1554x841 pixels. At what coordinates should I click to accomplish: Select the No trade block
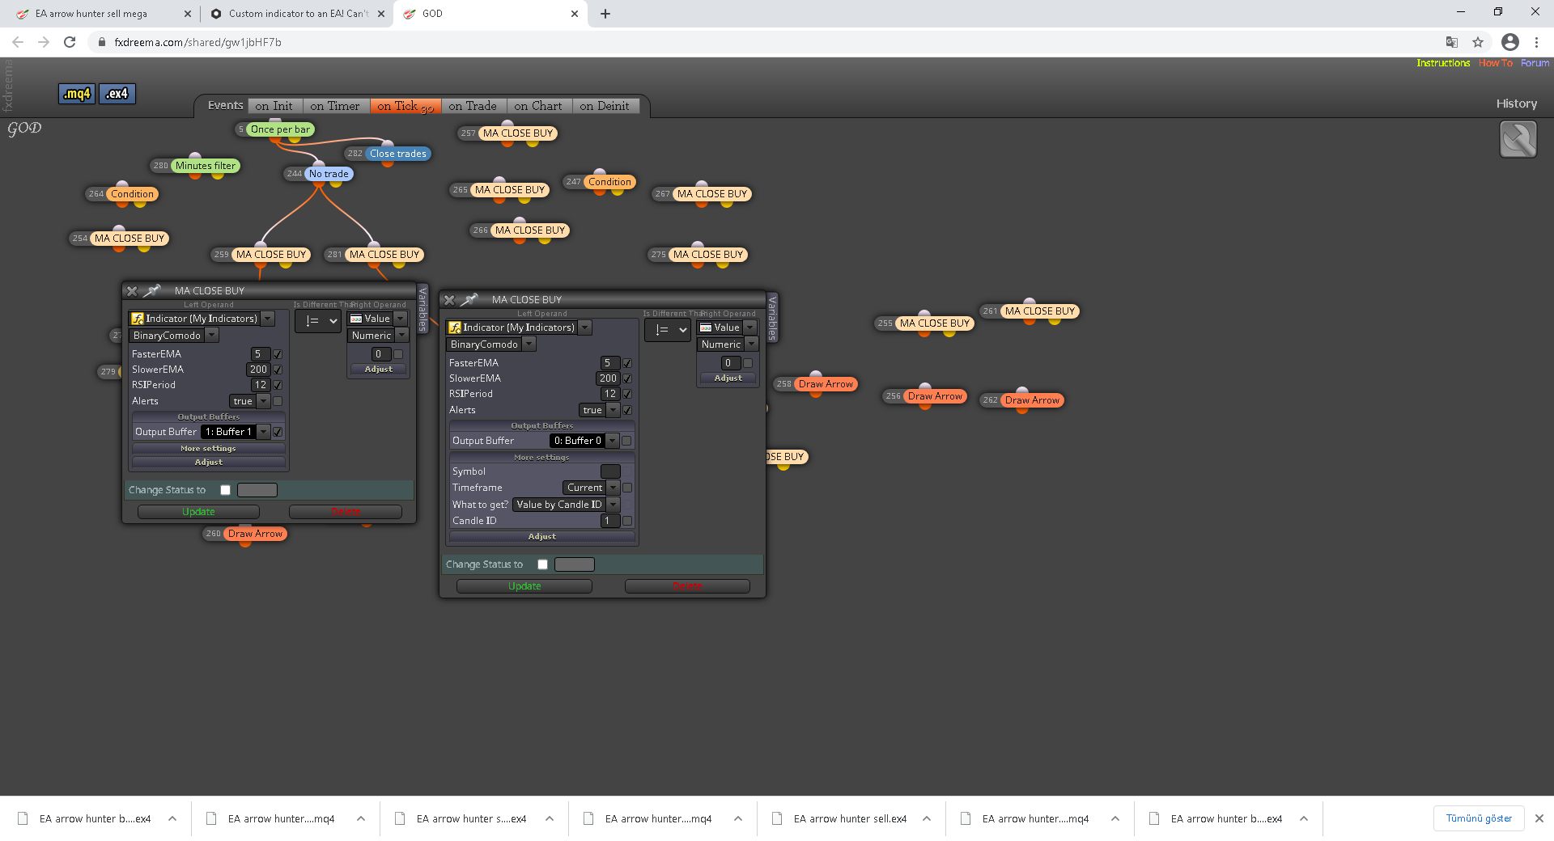[x=329, y=174]
